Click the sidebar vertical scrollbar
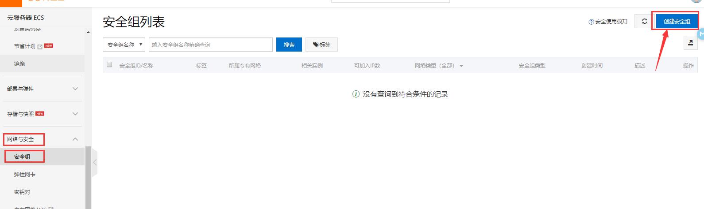 (88, 177)
